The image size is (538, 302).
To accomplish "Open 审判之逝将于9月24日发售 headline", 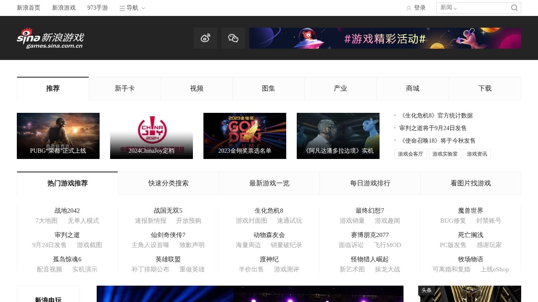I will click(433, 128).
